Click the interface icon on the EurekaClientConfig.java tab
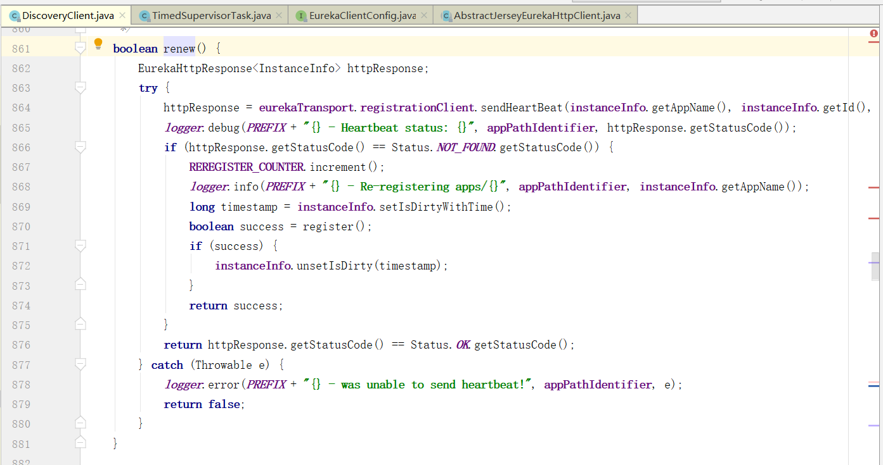Image resolution: width=883 pixels, height=465 pixels. tap(301, 16)
